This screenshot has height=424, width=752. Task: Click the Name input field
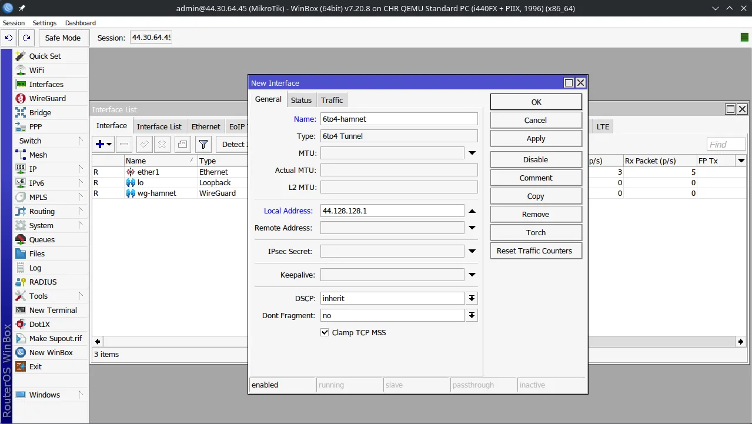click(399, 119)
